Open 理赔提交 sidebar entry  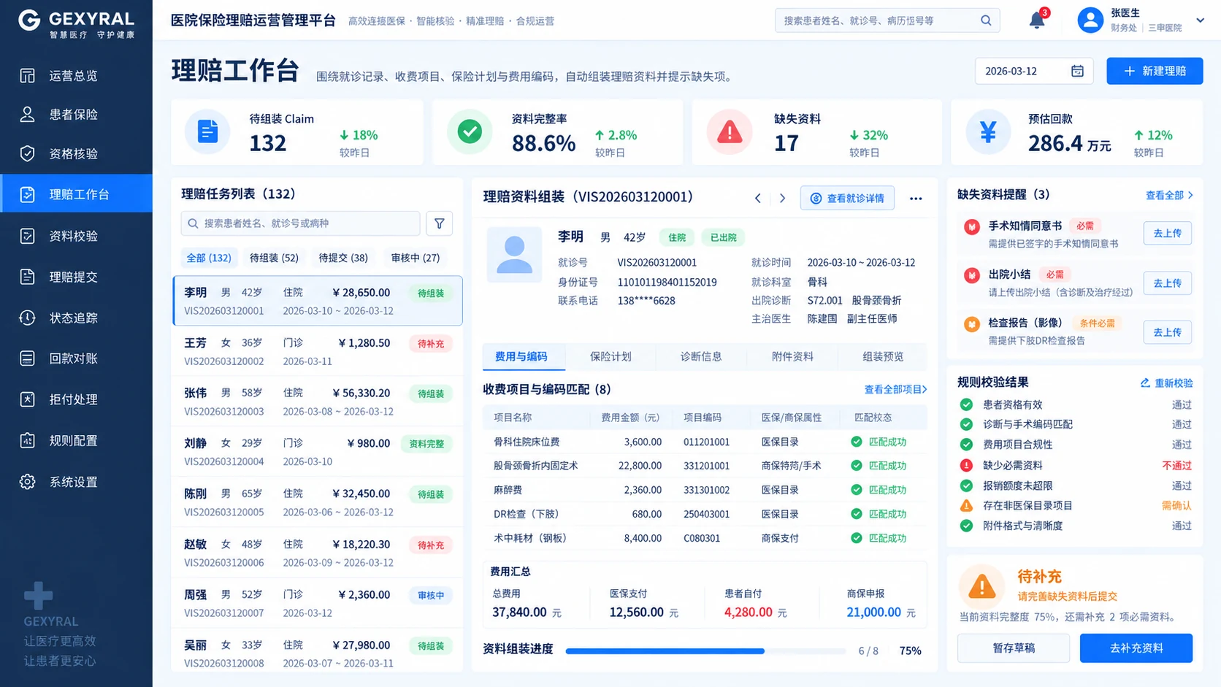coord(76,277)
